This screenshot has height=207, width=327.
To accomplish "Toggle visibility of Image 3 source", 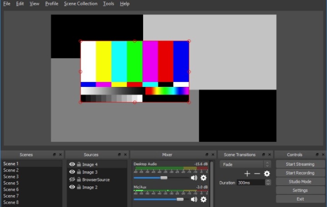I will click(x=72, y=172).
